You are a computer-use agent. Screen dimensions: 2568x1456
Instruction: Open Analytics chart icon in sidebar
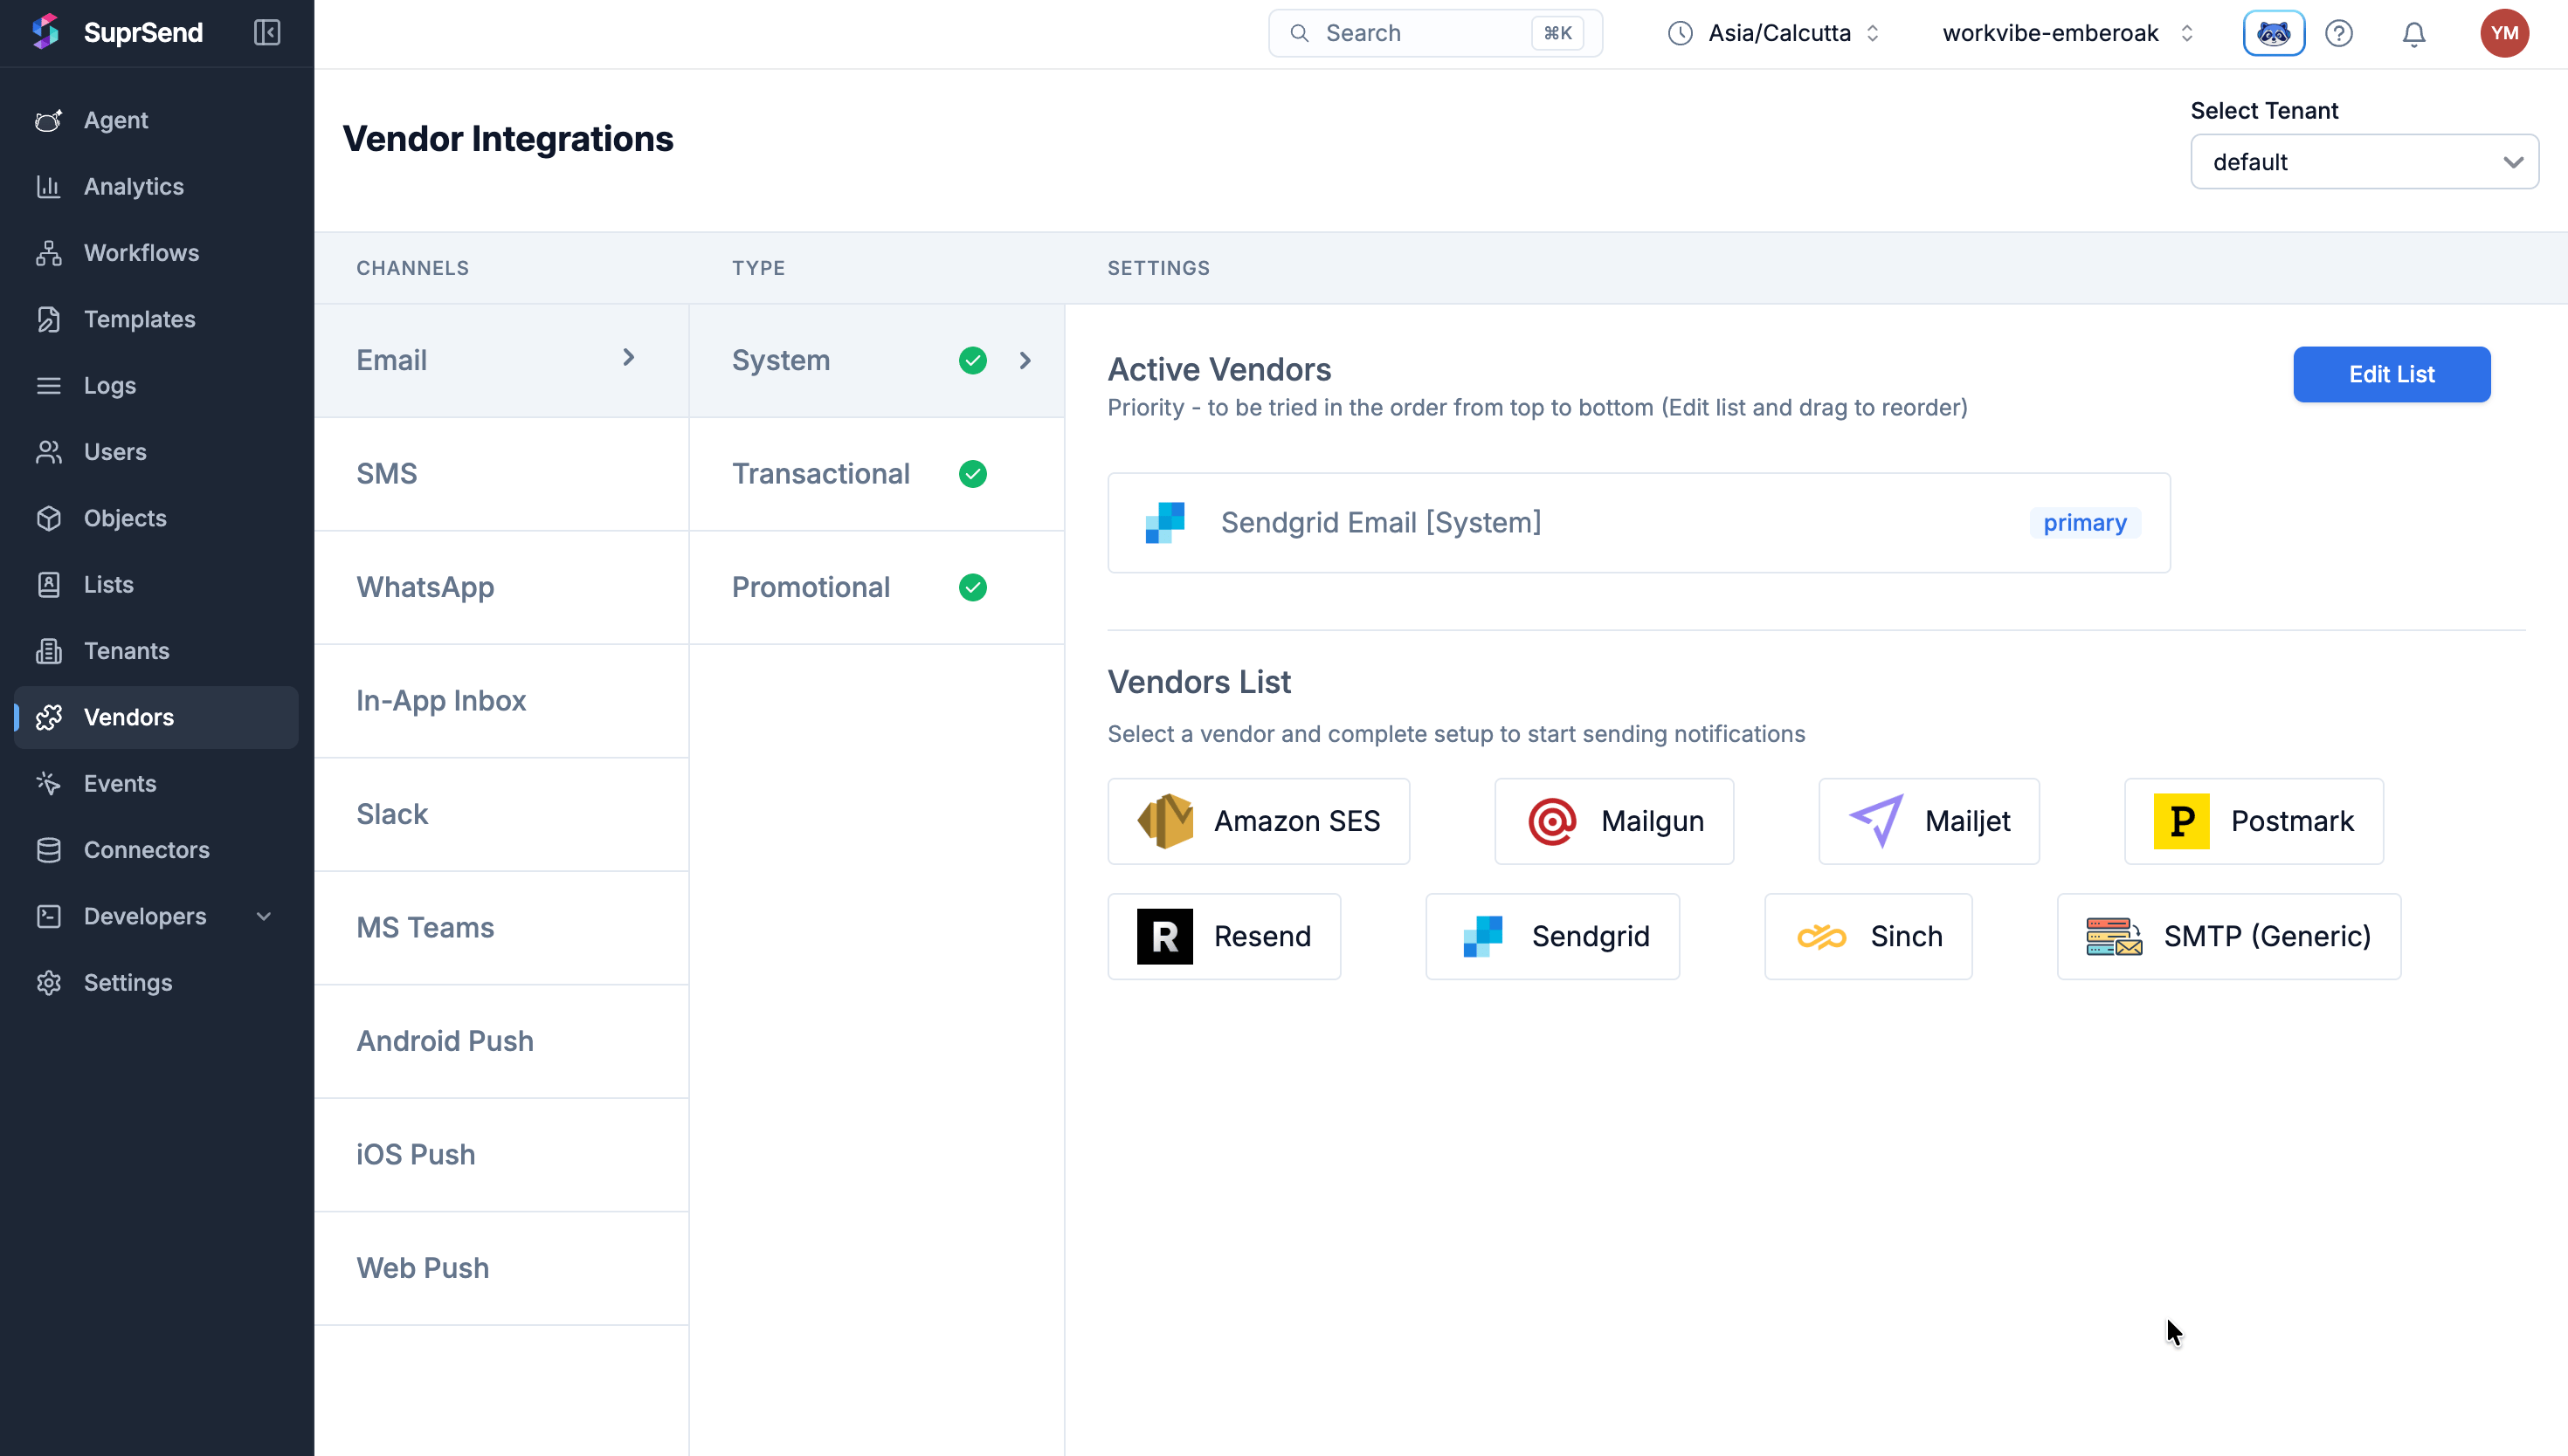(48, 186)
